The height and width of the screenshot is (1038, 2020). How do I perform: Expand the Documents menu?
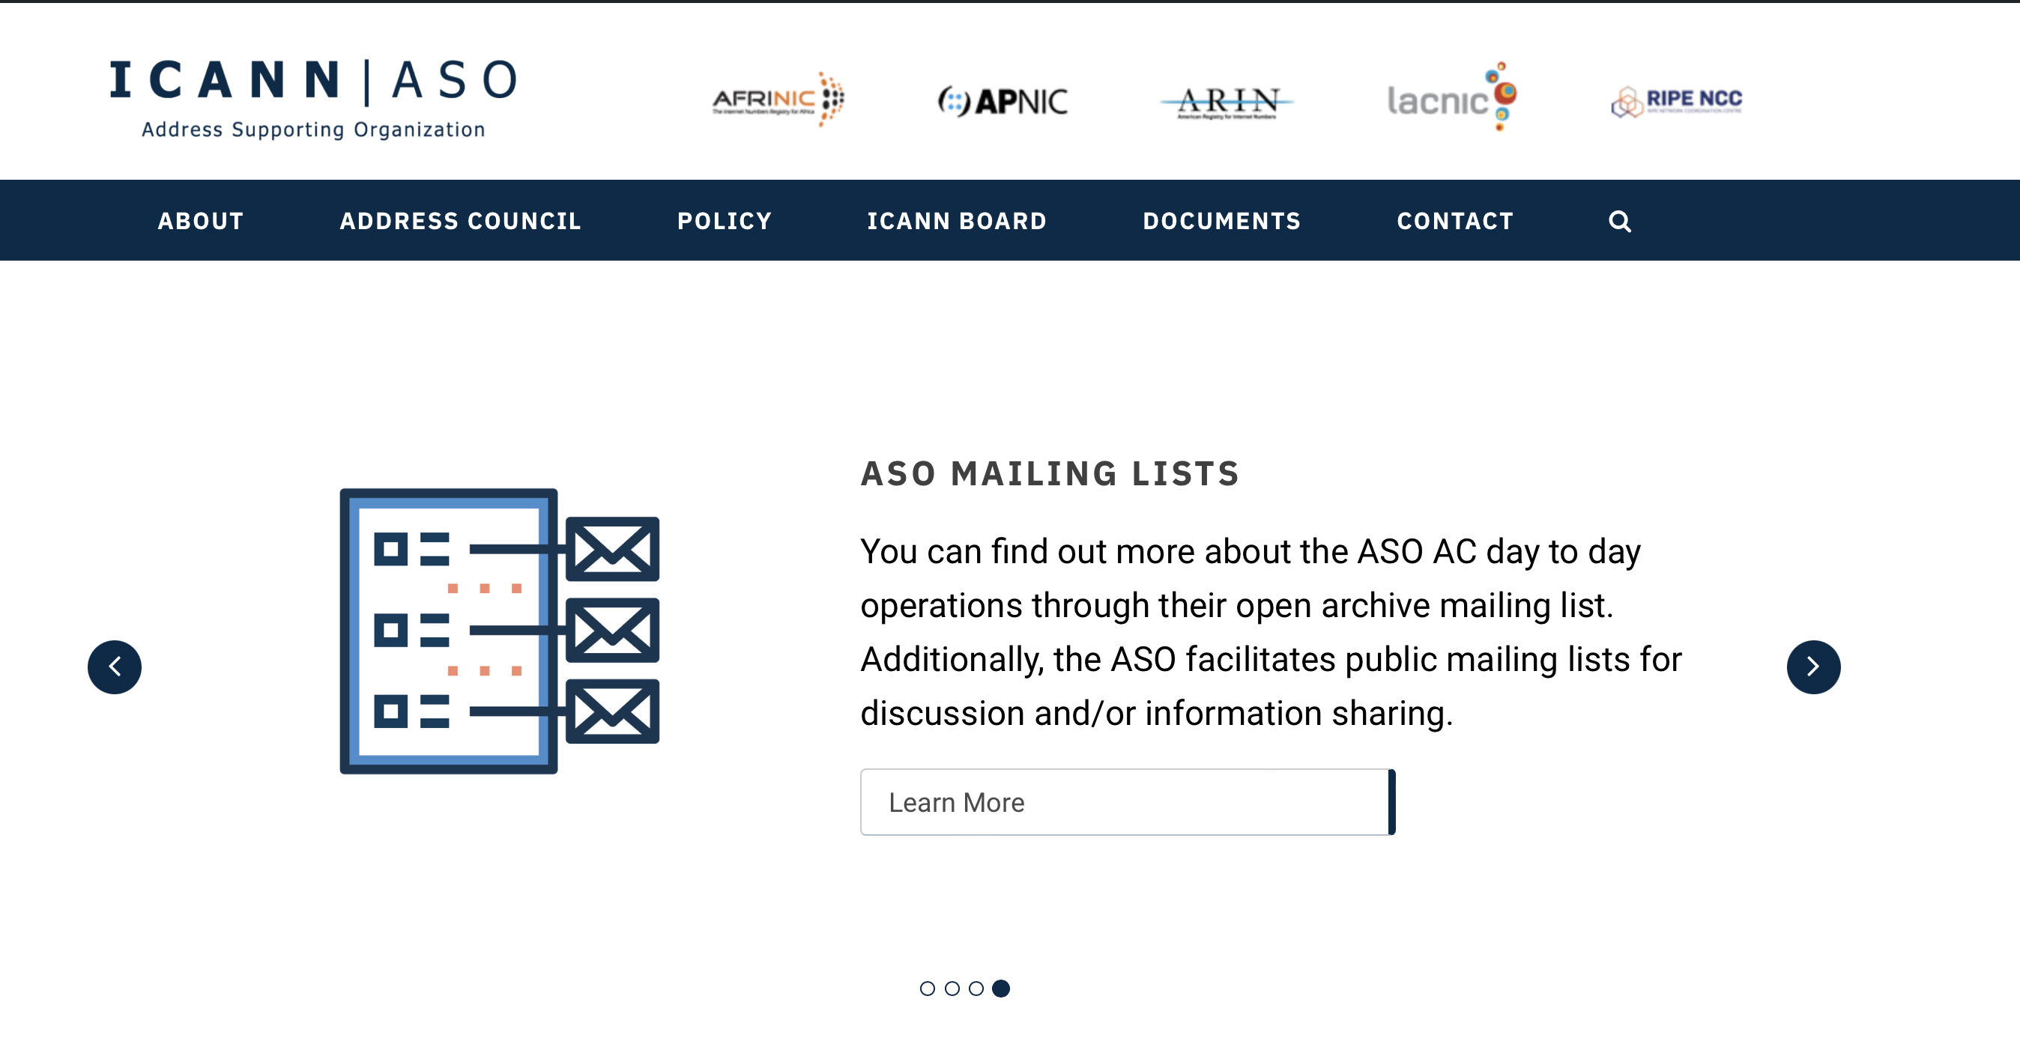pos(1222,221)
